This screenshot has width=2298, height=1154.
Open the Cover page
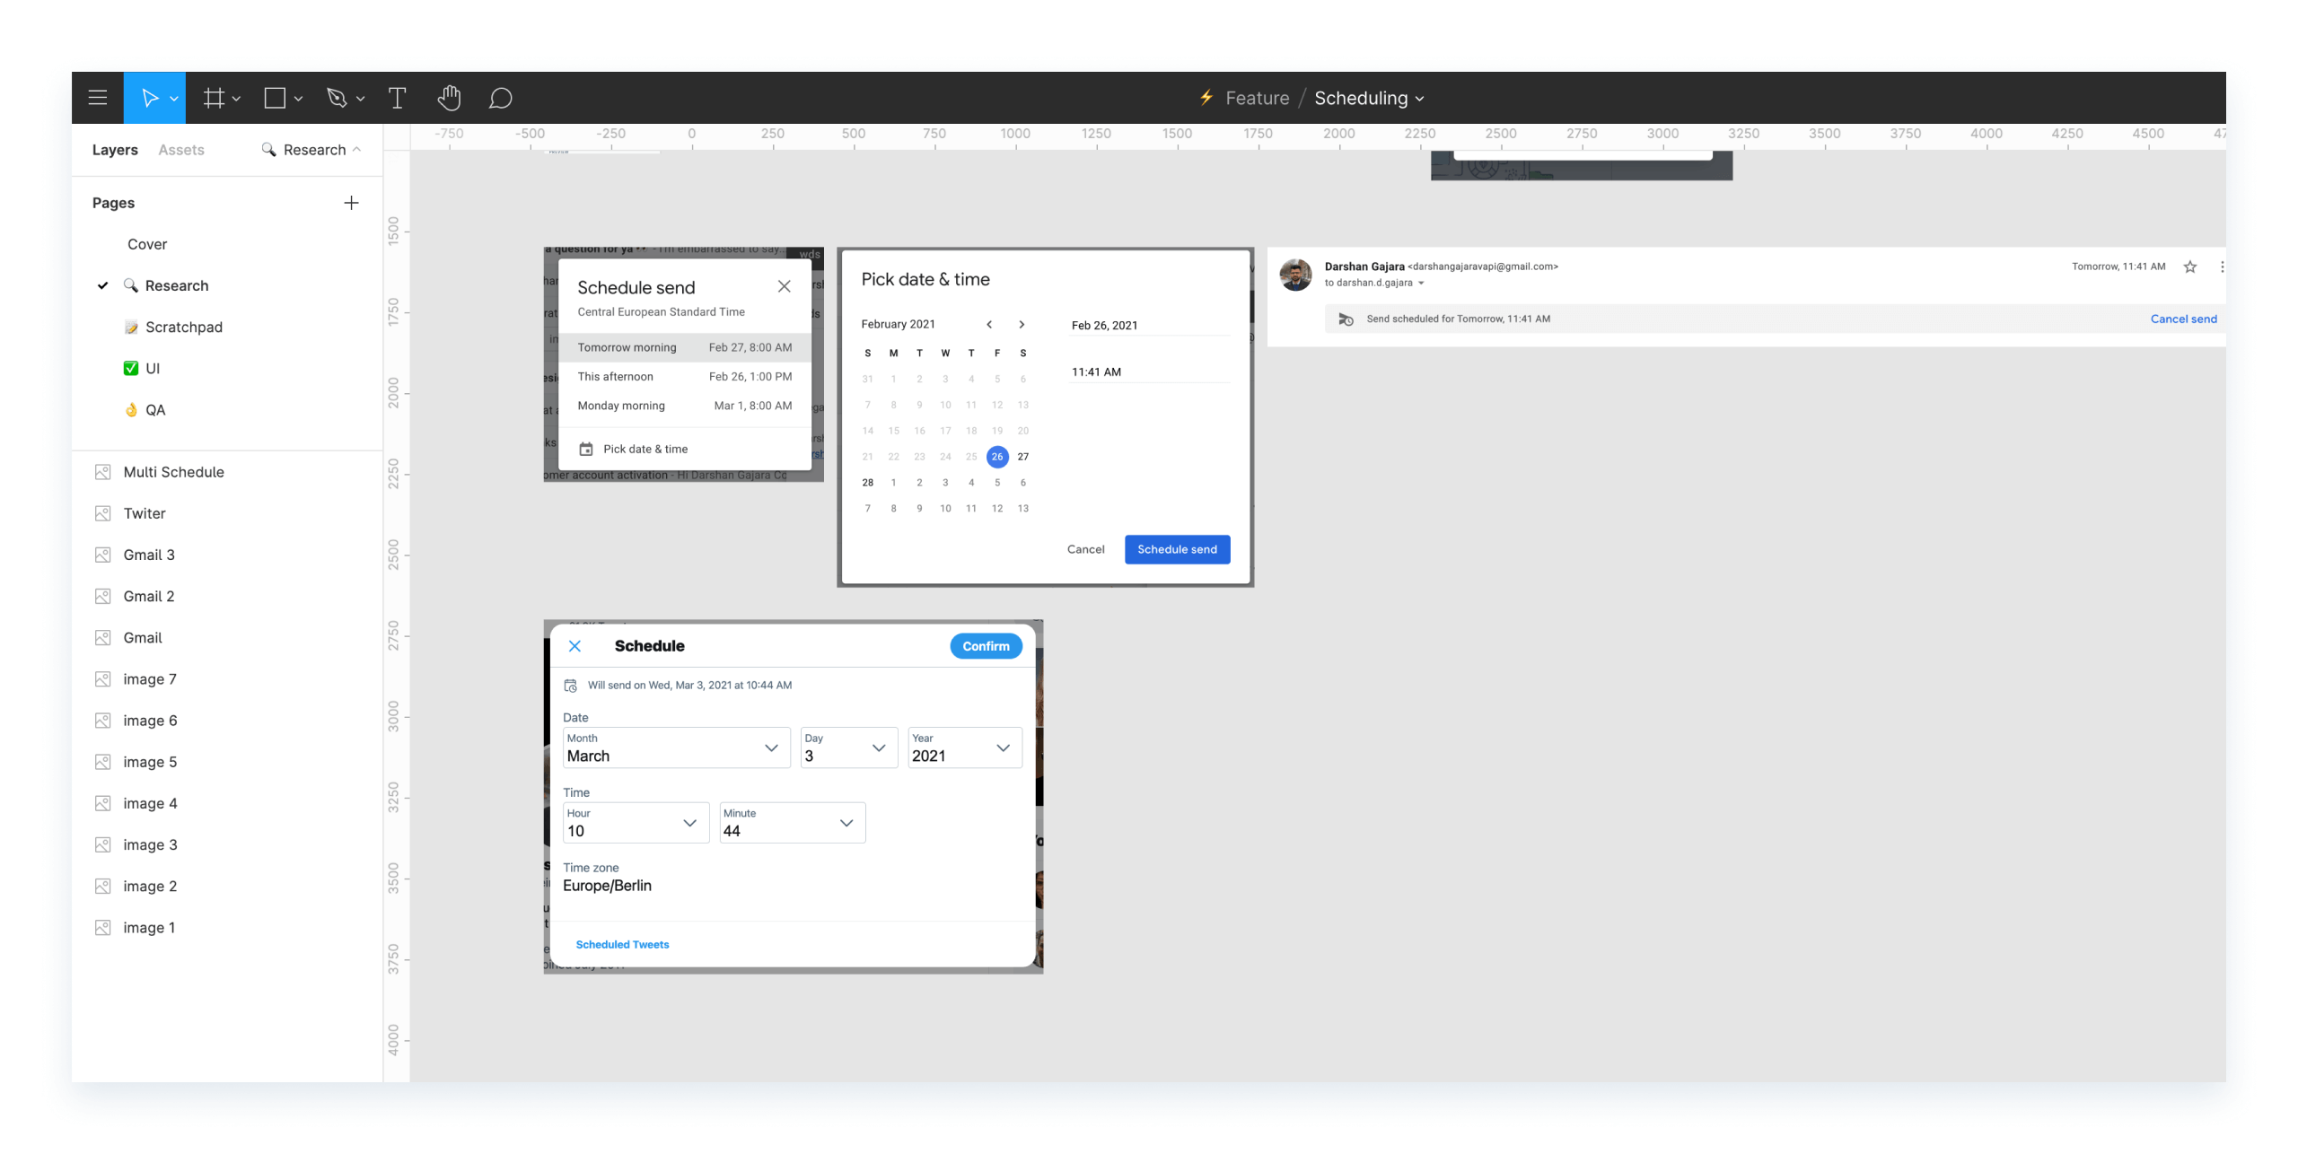147,244
